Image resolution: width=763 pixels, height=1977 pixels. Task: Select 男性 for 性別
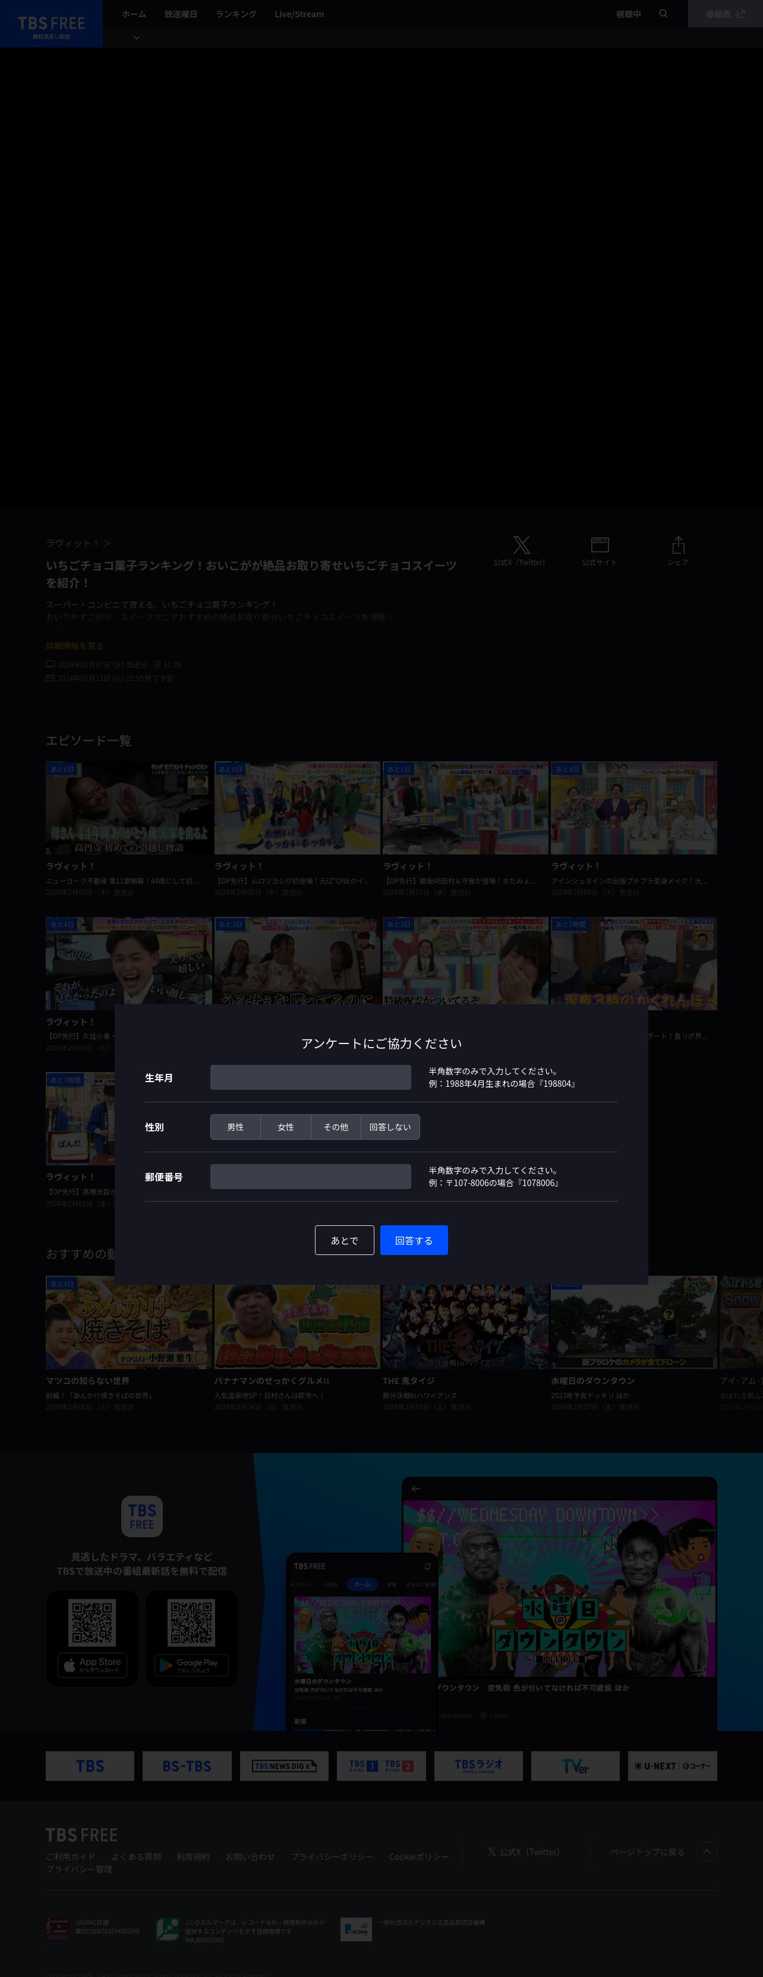pos(236,1127)
